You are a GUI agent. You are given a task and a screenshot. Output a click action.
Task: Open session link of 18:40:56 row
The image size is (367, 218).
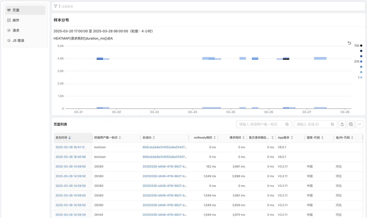pyautogui.click(x=164, y=157)
